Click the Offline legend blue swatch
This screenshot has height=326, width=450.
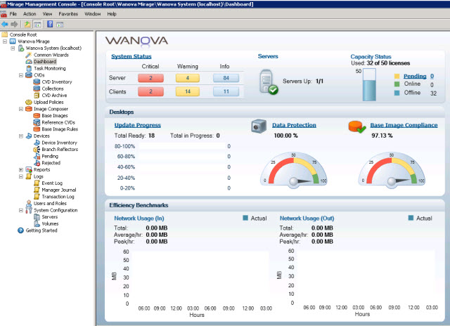coord(397,93)
